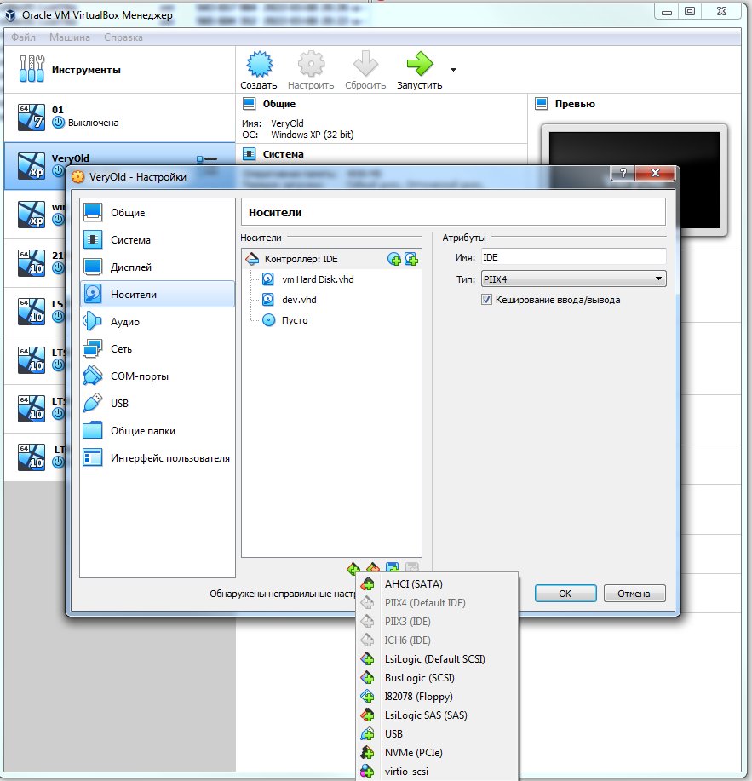Click add optical drive icon on IDE controller
Viewport: 752px width, 781px height.
394,259
